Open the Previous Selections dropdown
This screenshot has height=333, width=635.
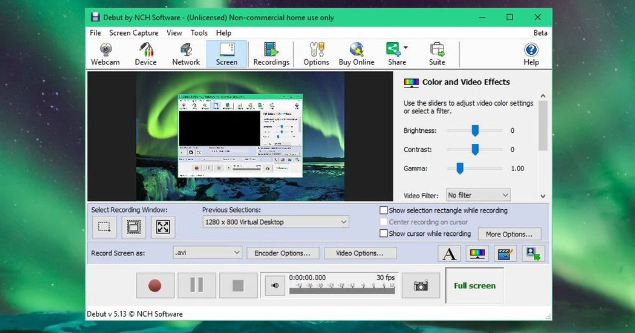pyautogui.click(x=275, y=221)
